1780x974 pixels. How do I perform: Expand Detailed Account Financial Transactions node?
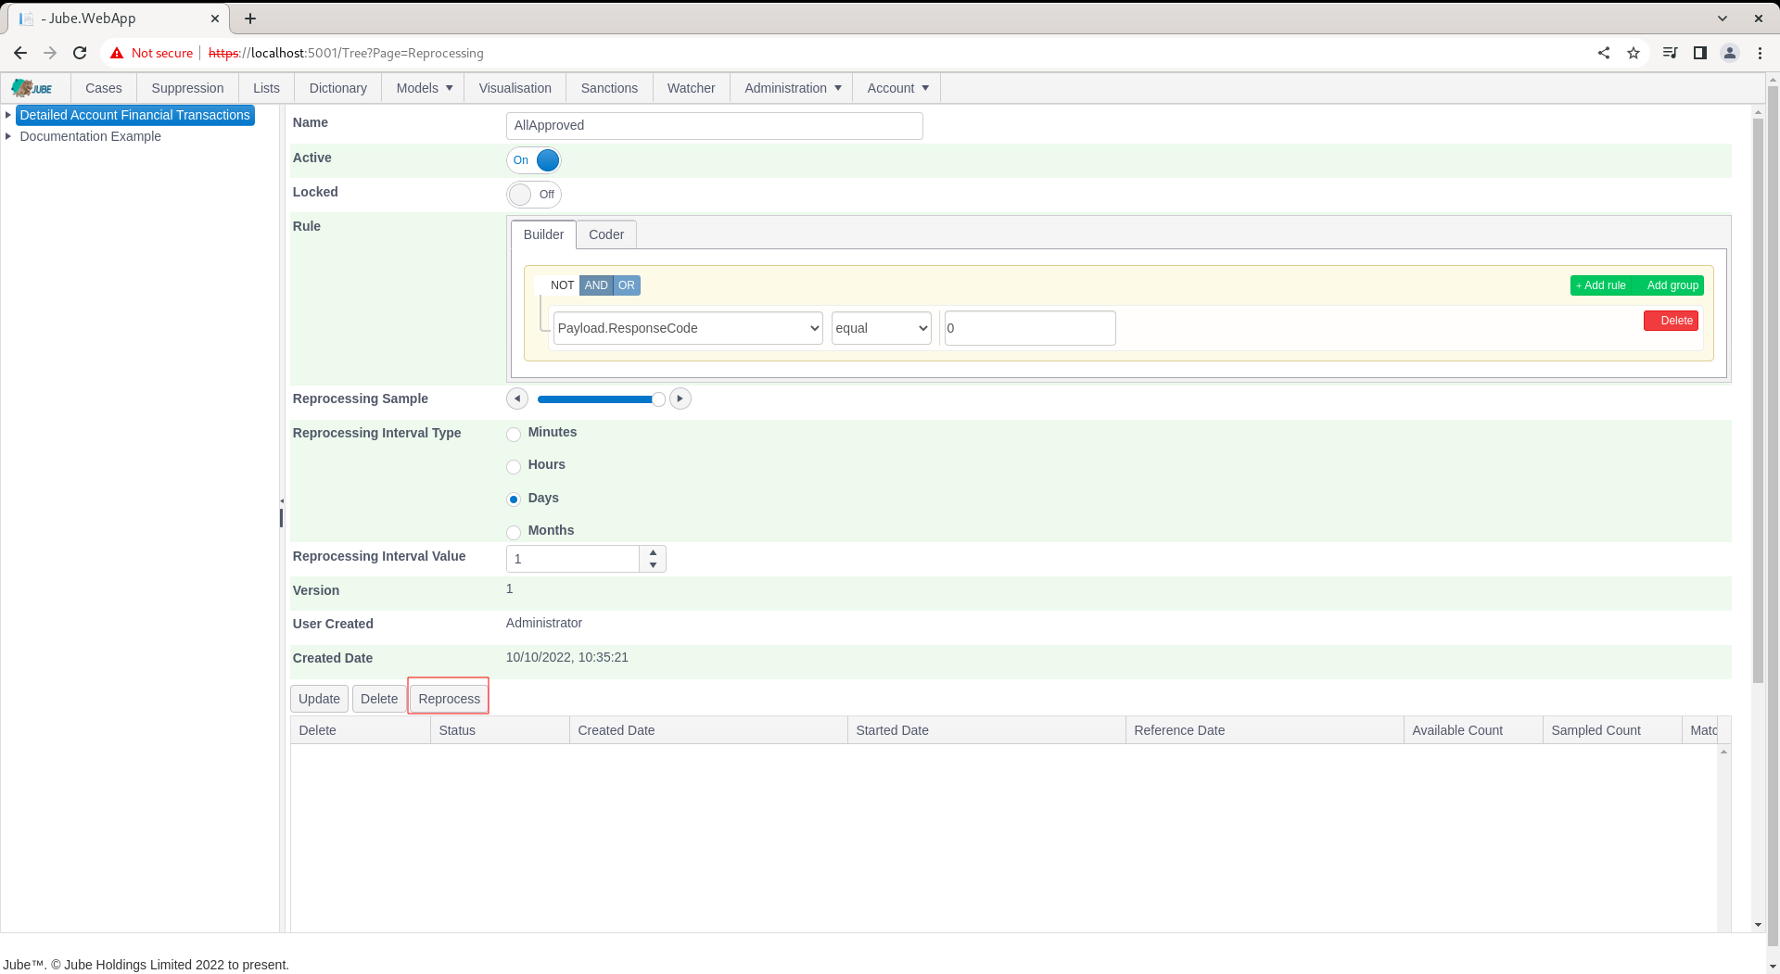point(8,115)
